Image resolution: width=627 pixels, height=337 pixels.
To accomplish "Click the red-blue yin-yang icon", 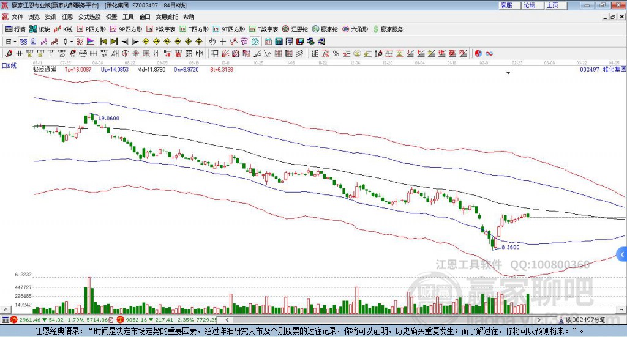I will [478, 53].
